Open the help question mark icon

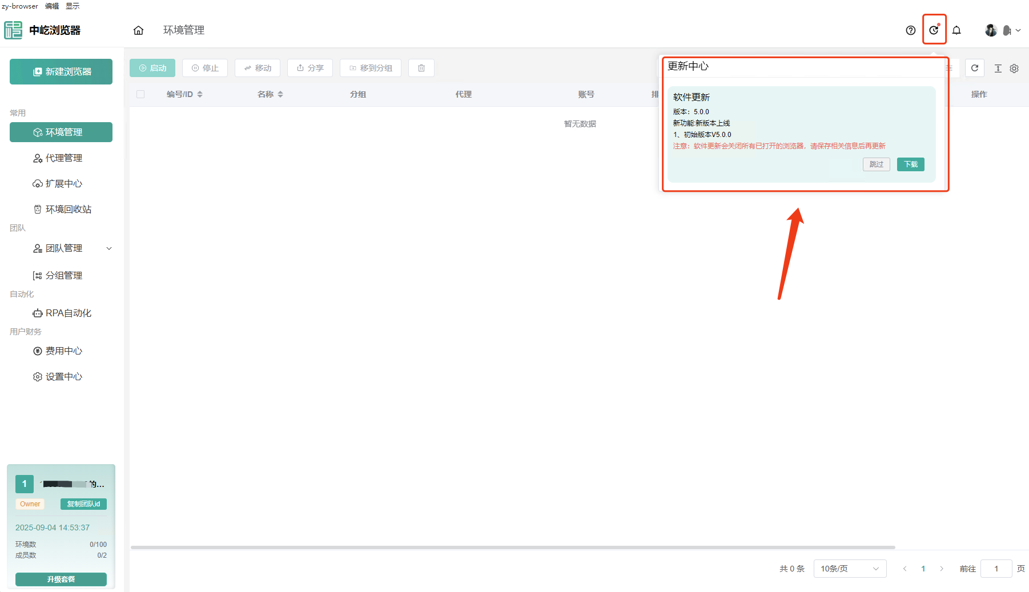(911, 30)
